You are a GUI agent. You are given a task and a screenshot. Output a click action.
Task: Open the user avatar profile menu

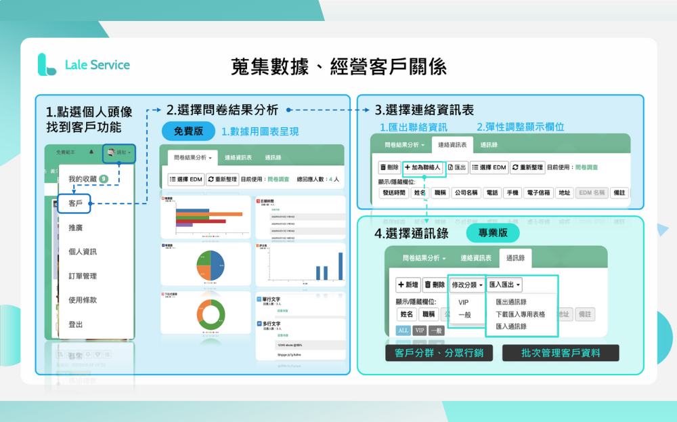tap(118, 152)
